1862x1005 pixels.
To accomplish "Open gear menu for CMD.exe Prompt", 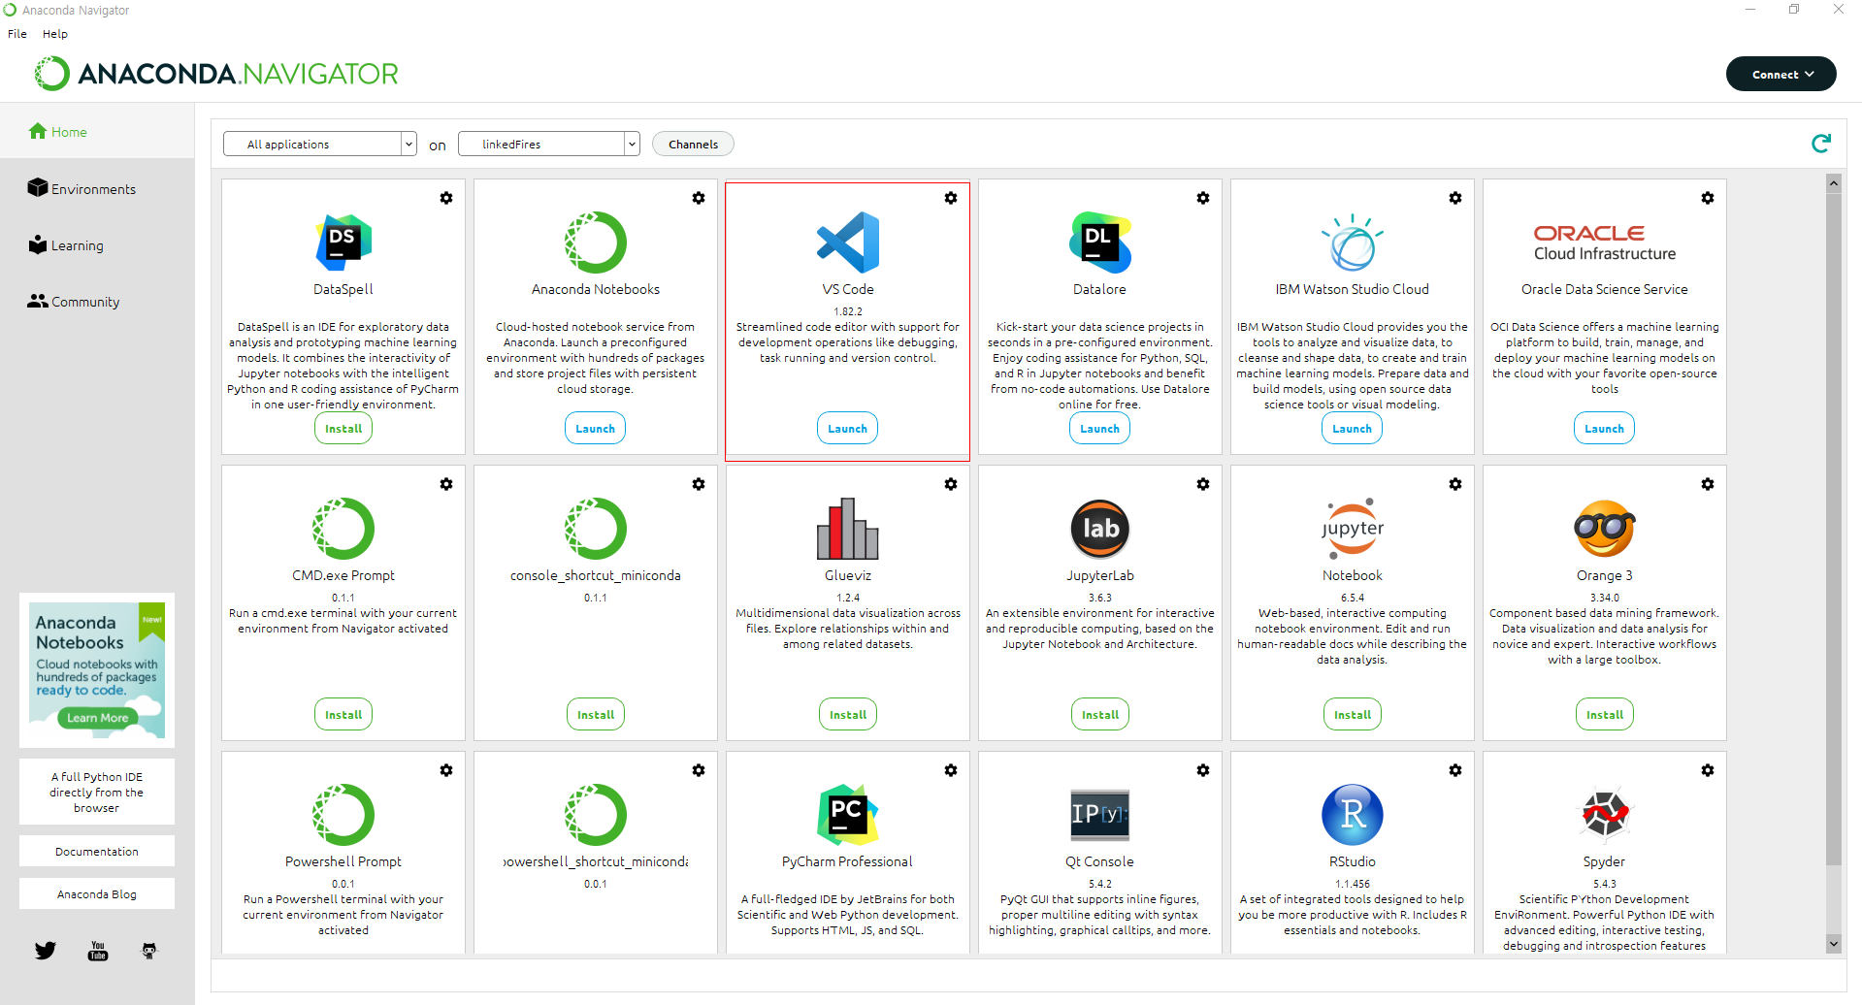I will (446, 484).
